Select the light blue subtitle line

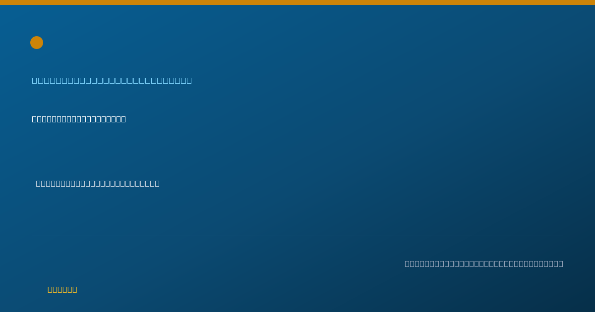[x=112, y=80]
